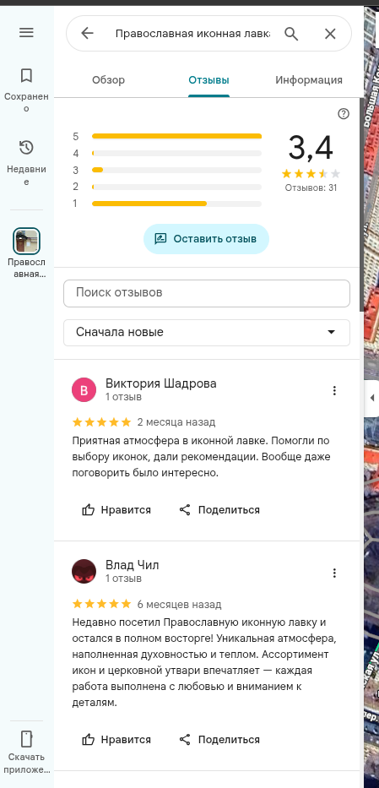379x788 pixels.
Task: Filter by the 1-star rating bar
Action: (x=176, y=204)
